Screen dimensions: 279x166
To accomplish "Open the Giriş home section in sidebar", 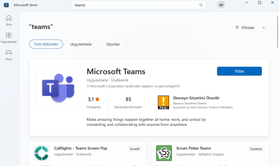I will (9, 20).
